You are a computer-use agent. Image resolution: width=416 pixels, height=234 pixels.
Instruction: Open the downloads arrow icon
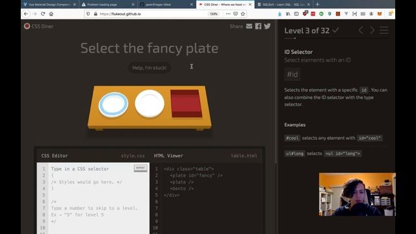coord(279,14)
